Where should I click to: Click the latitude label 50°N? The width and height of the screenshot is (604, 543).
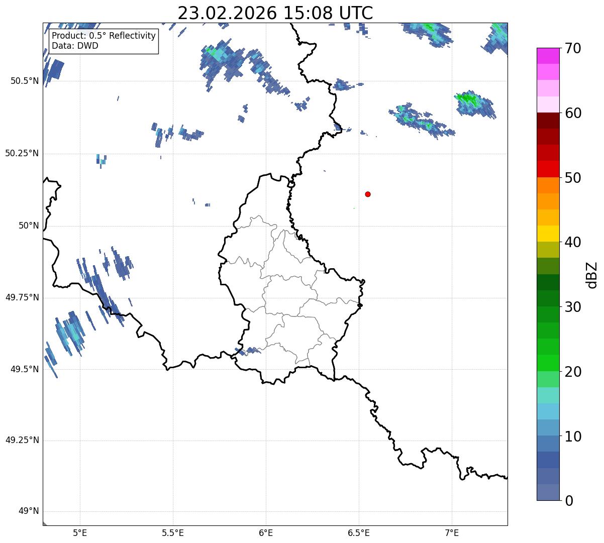tap(29, 226)
